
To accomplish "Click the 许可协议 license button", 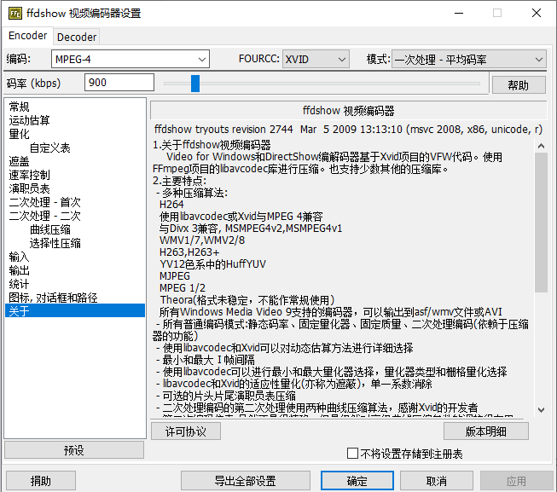I will pos(186,431).
